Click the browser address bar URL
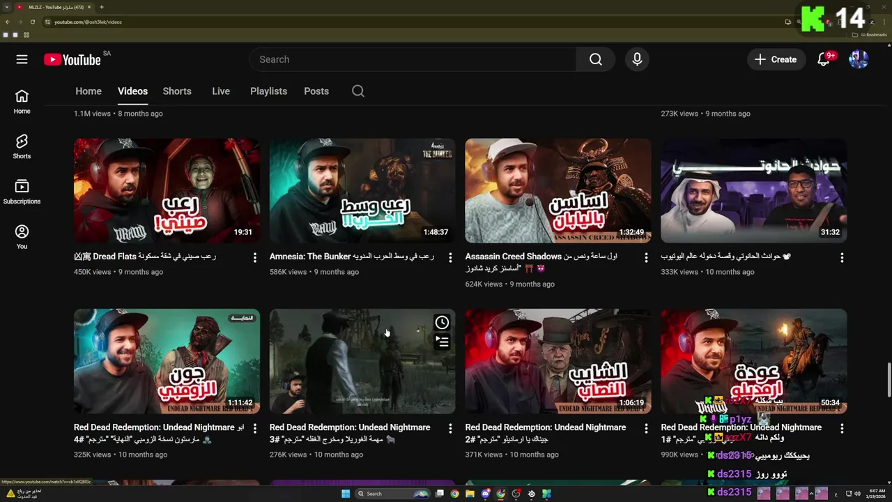 pos(88,22)
